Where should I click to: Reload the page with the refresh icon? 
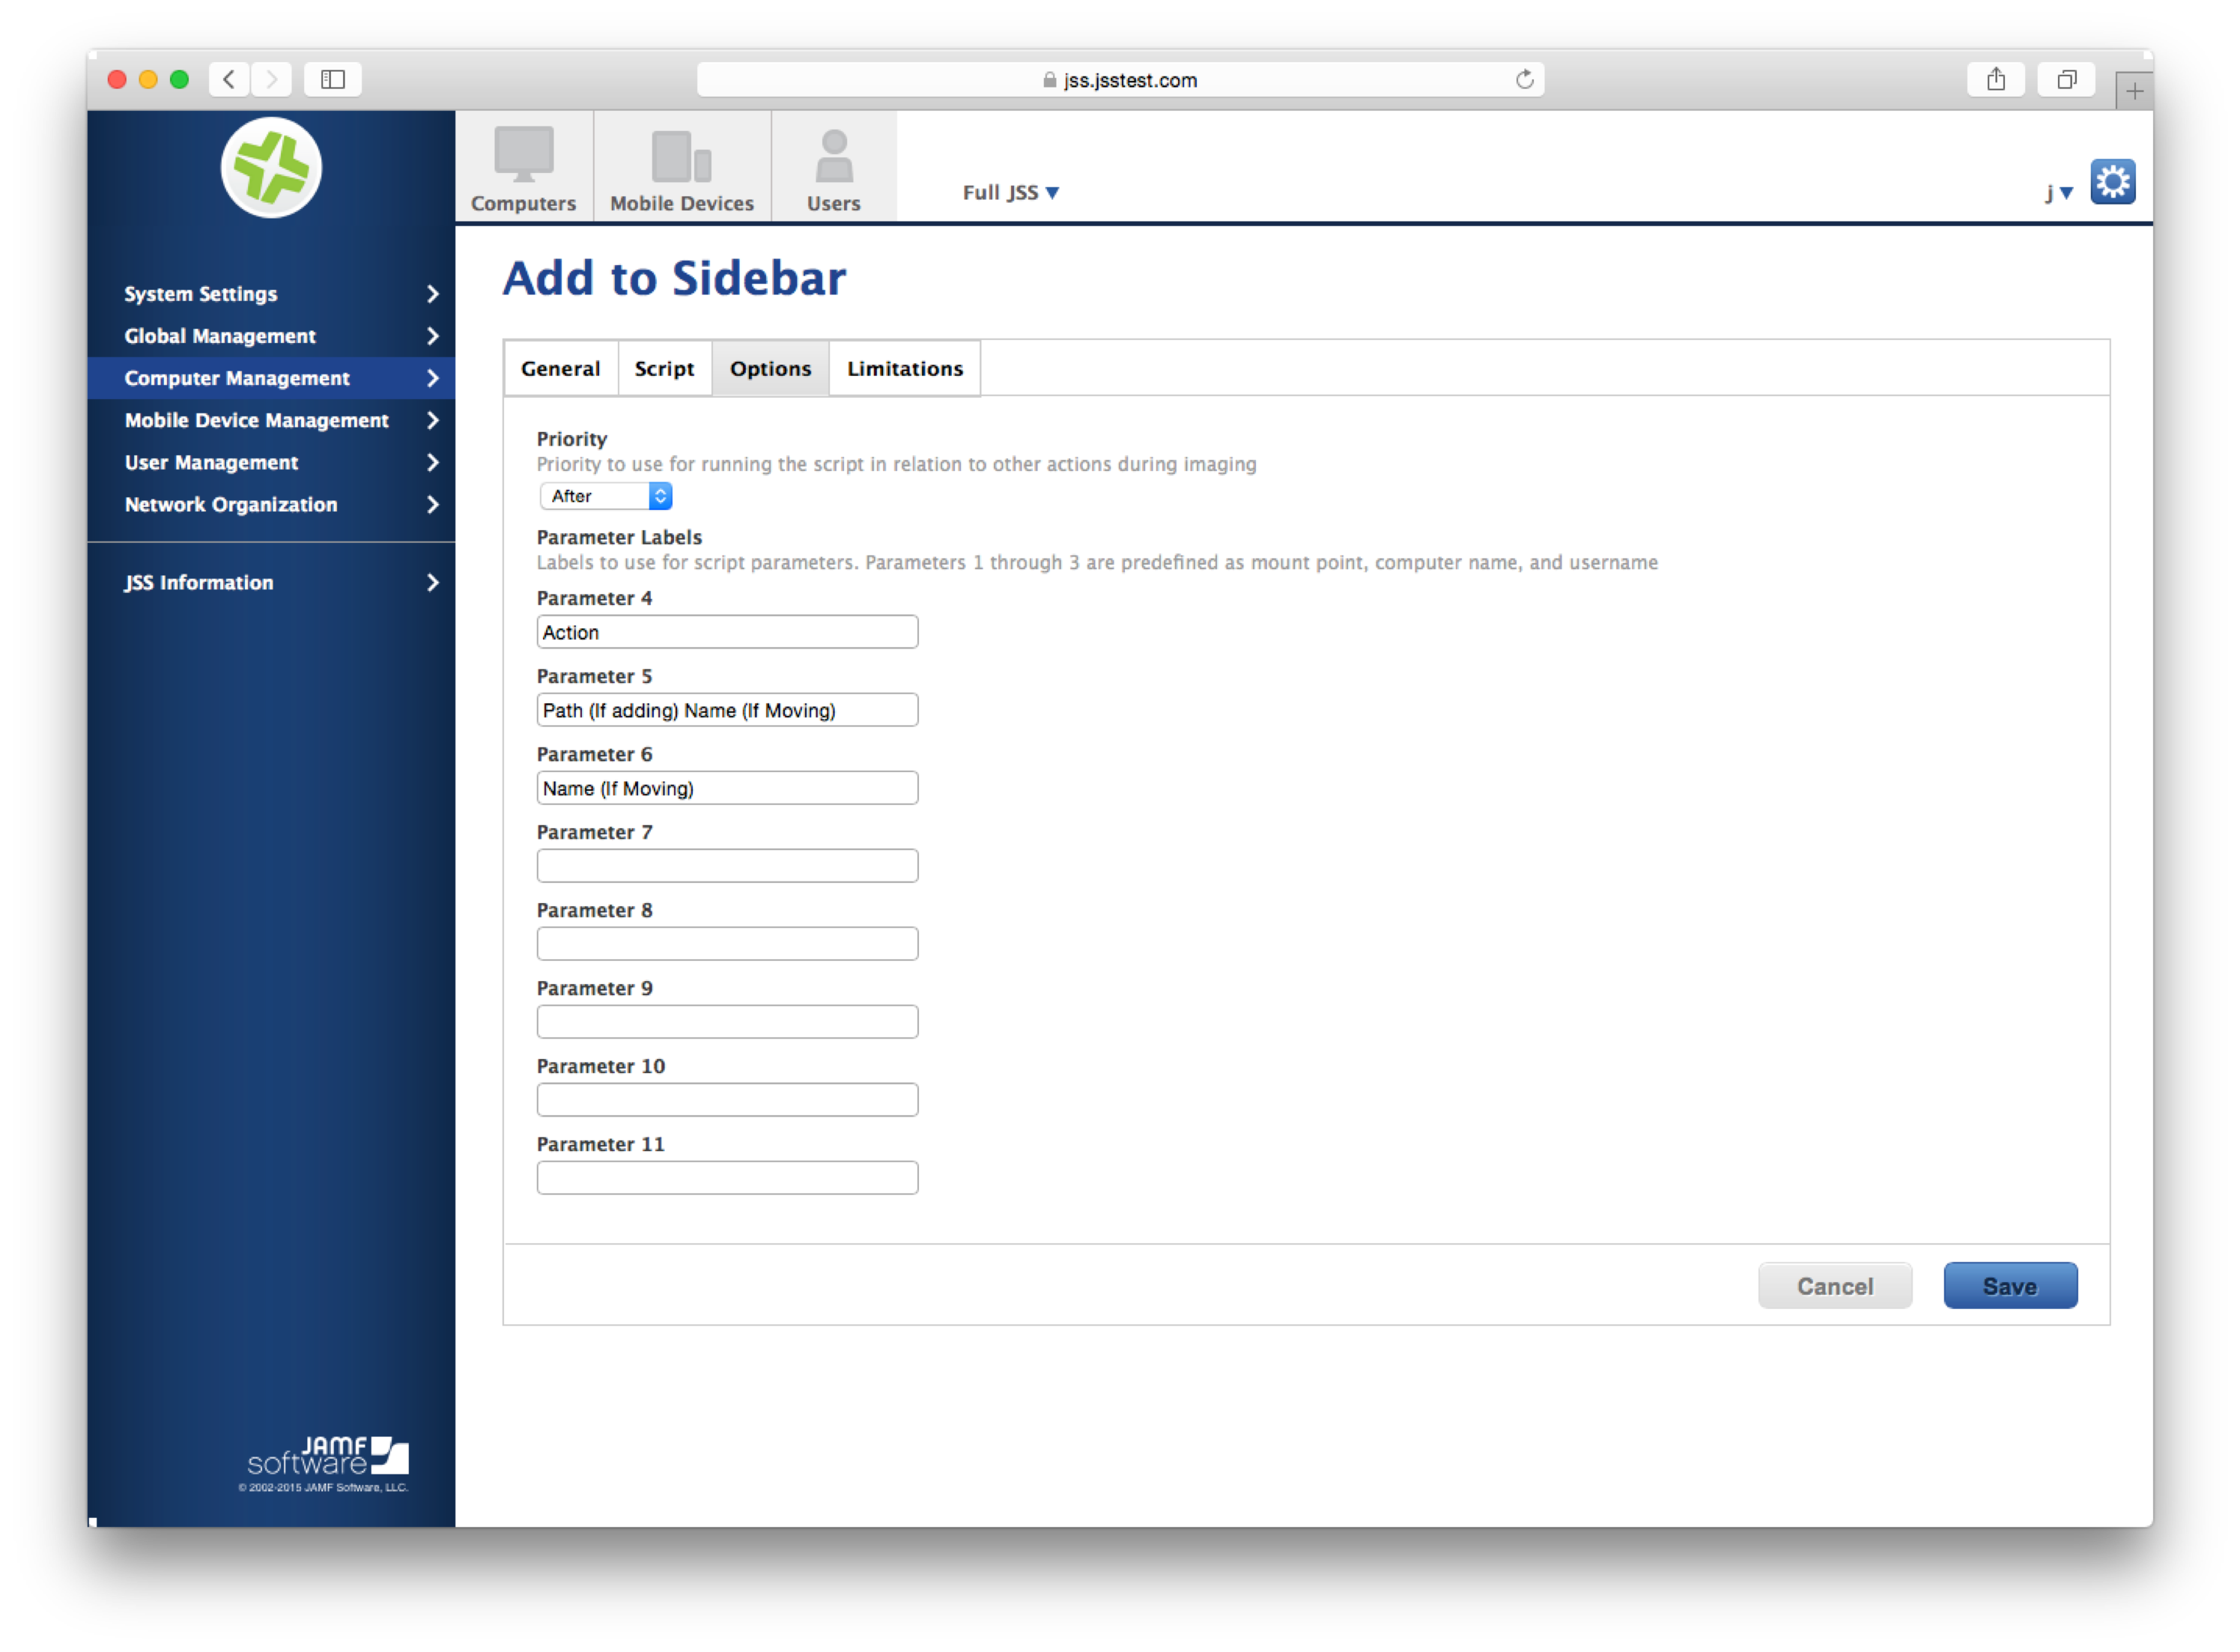(x=1524, y=79)
